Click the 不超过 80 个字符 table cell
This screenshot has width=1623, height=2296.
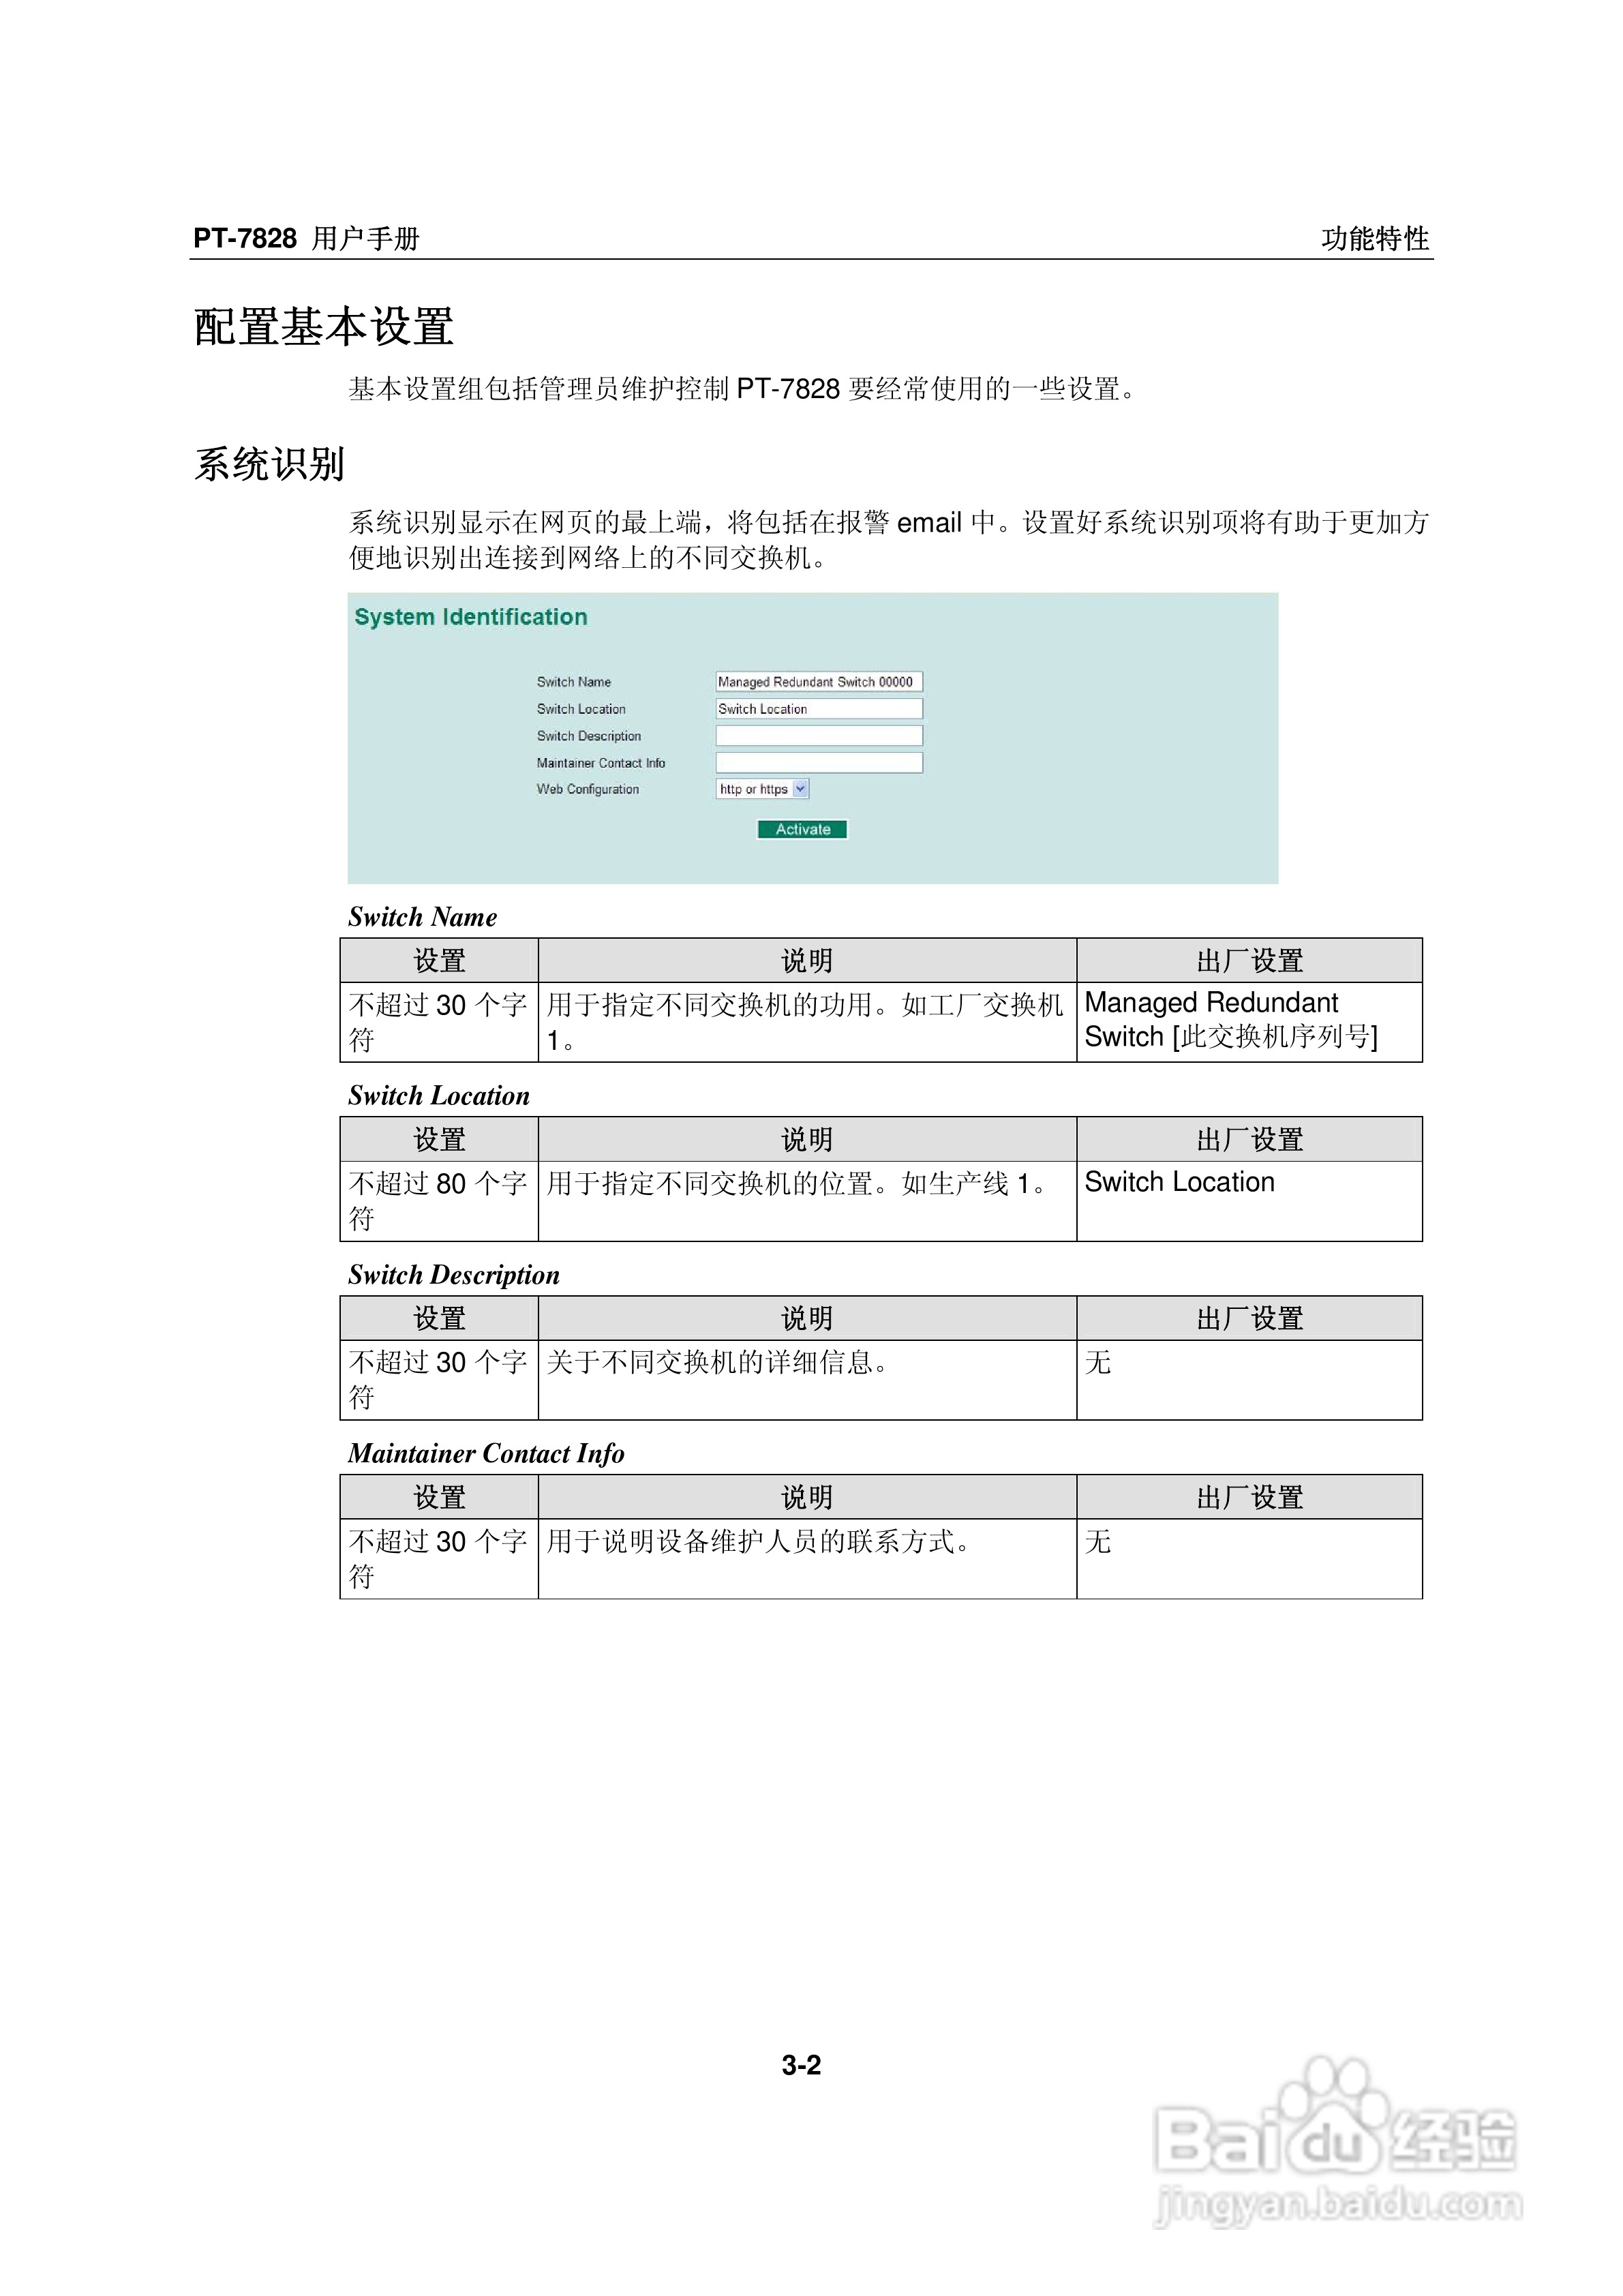(438, 1200)
